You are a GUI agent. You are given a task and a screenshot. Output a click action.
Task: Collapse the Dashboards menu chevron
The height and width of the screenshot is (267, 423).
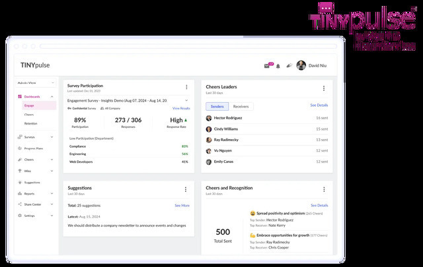(x=52, y=97)
